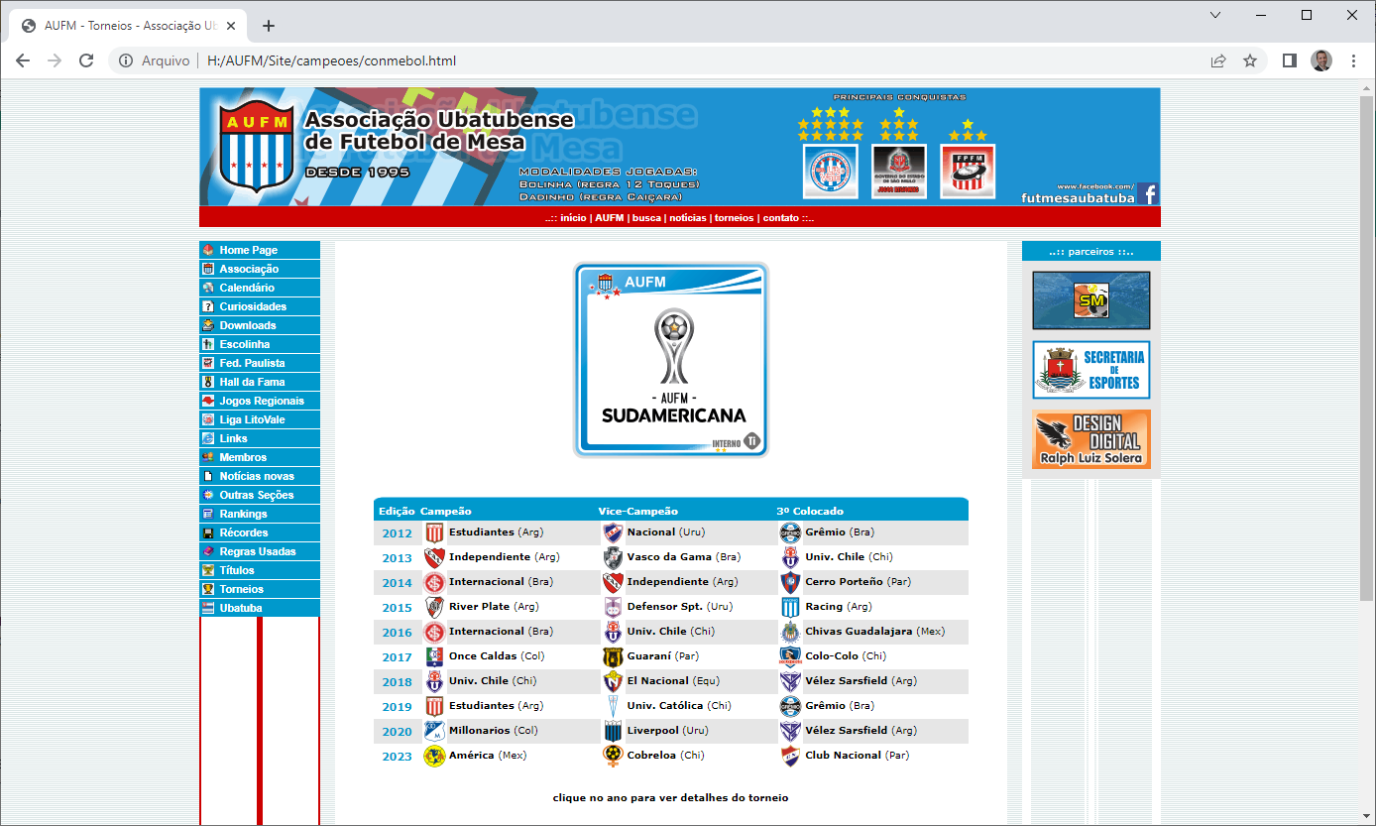
Task: Click the Liverpool crest in the 2020 row
Action: click(x=613, y=731)
